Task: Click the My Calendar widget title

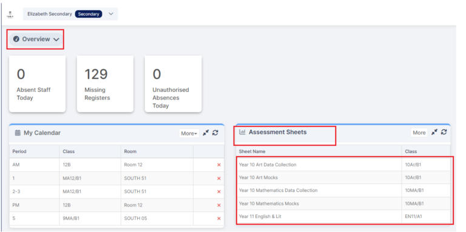Action: [x=42, y=133]
